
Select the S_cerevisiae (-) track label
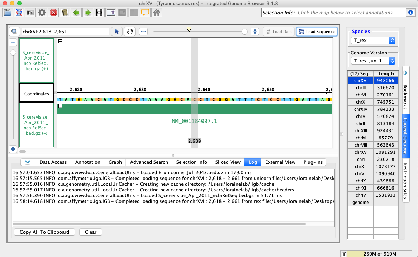coord(37,125)
